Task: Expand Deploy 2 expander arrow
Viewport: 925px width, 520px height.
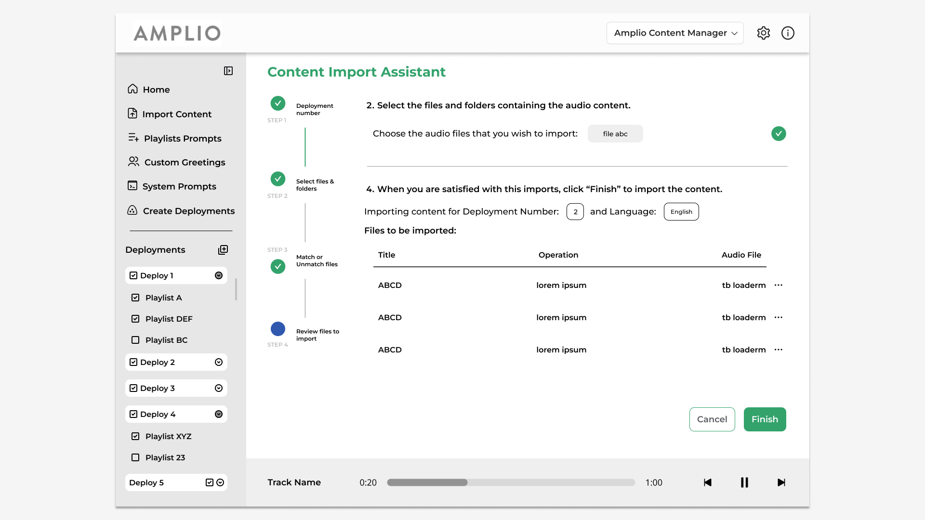Action: coord(219,362)
